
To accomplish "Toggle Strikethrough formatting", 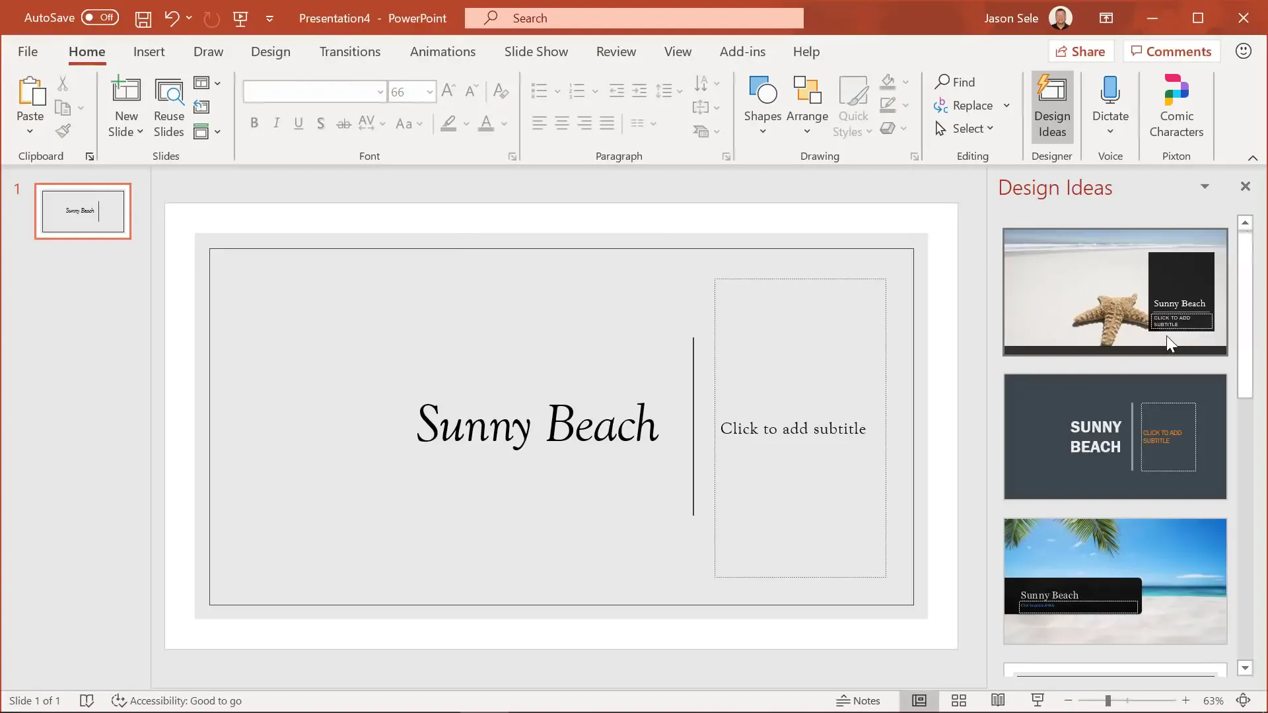I will point(343,123).
